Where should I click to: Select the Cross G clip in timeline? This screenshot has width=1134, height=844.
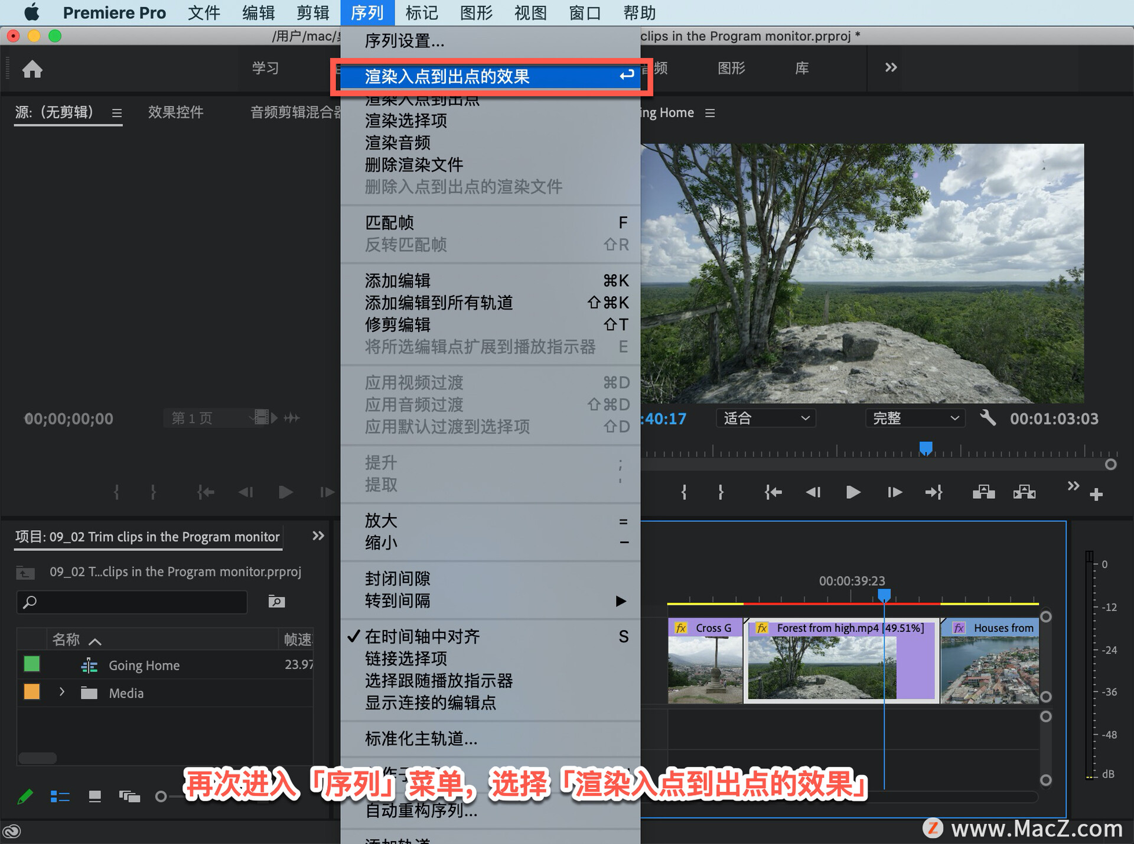tap(705, 660)
